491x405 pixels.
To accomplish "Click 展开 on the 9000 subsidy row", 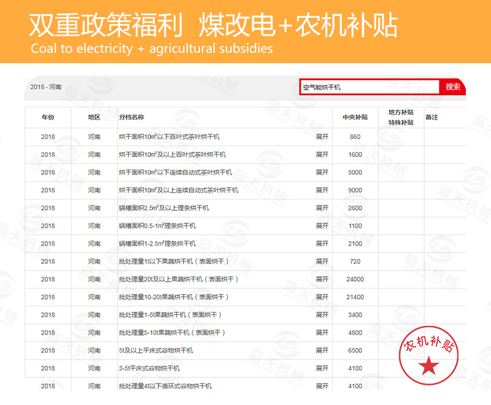I will click(x=322, y=190).
